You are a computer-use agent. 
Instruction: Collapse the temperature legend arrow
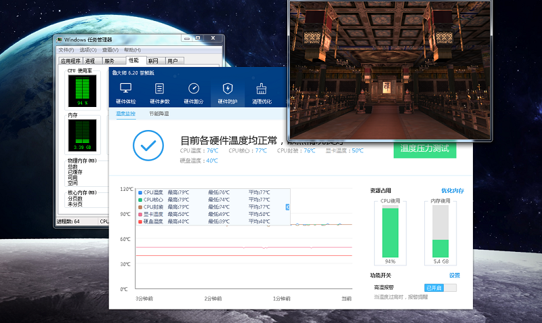click(x=287, y=207)
